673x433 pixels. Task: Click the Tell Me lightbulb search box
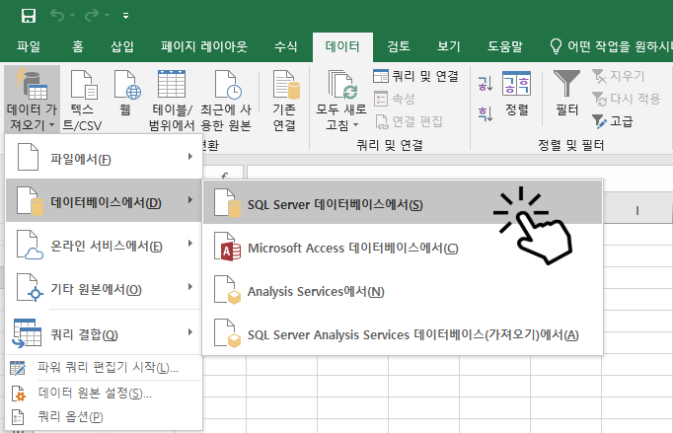pos(610,46)
